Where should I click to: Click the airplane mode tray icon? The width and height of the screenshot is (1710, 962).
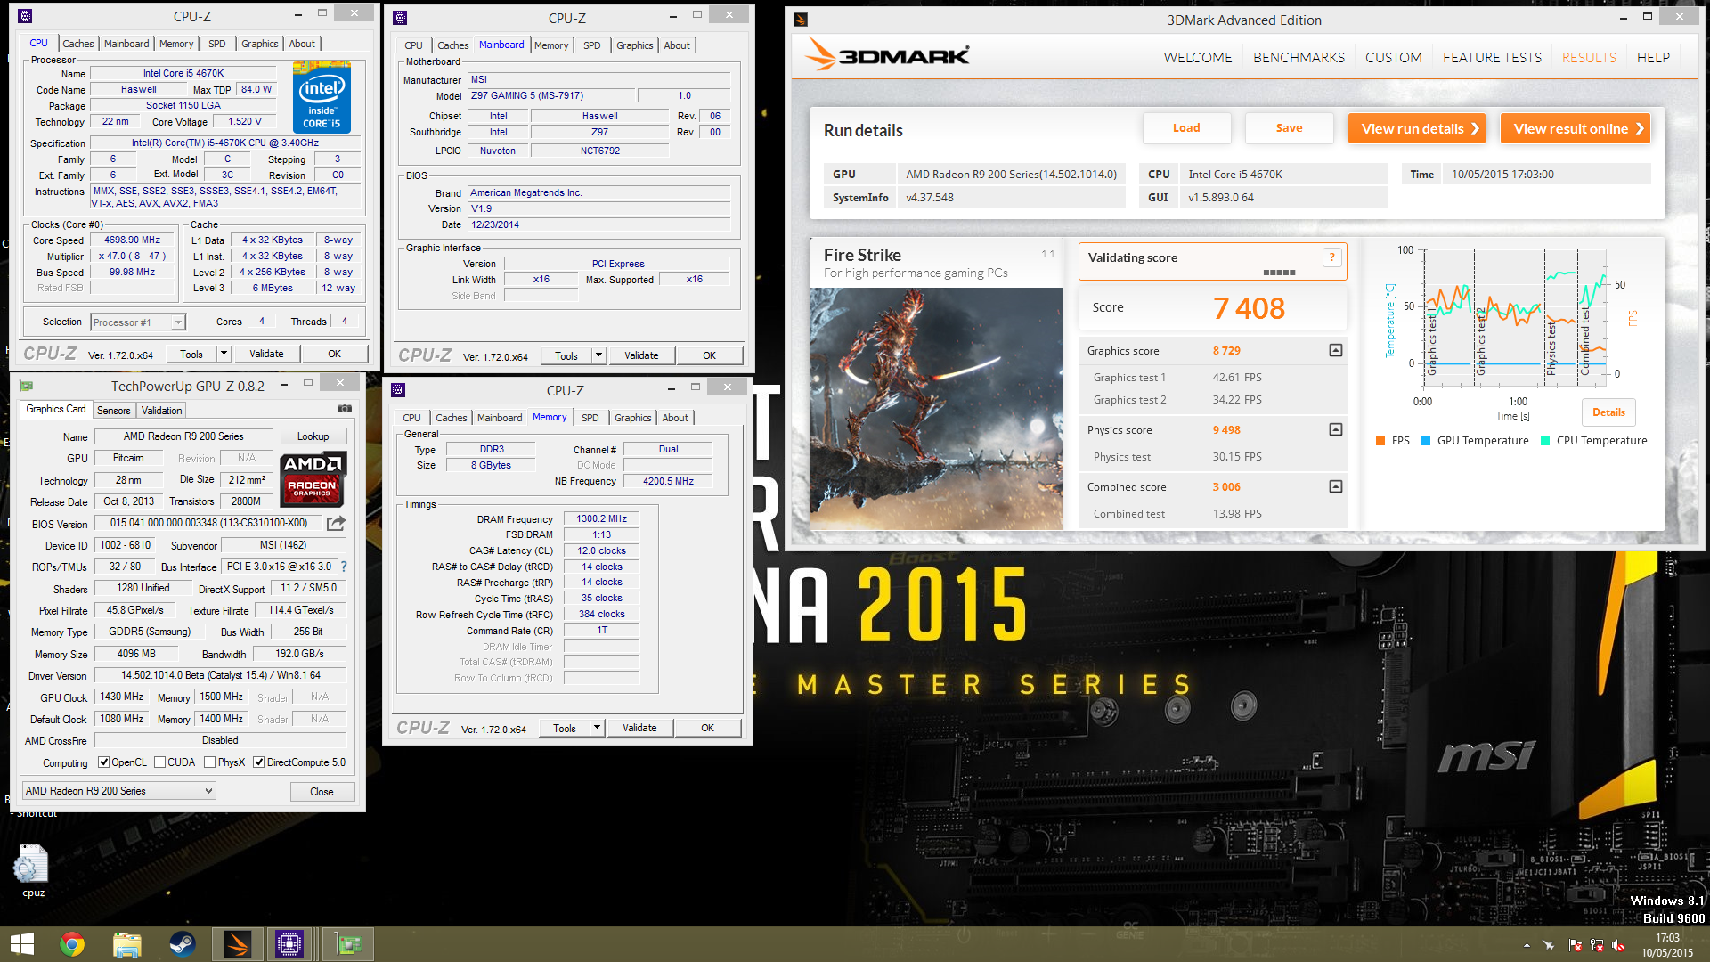1549,945
